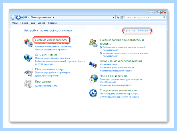
Task: Click the Control Panel icon in address bar
Action: coord(26,17)
